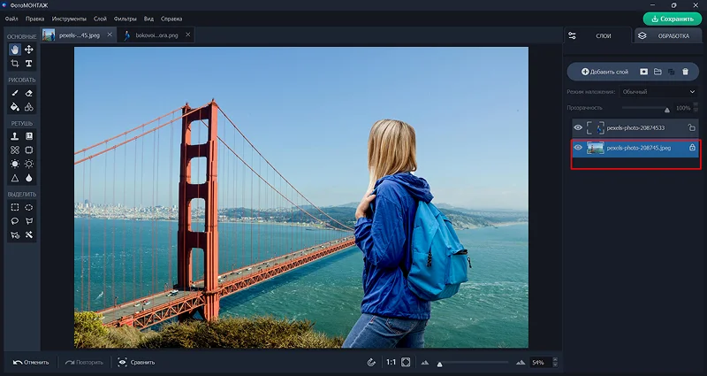Close the pexels-...45.jpeg tab
707x376 pixels.
(110, 35)
